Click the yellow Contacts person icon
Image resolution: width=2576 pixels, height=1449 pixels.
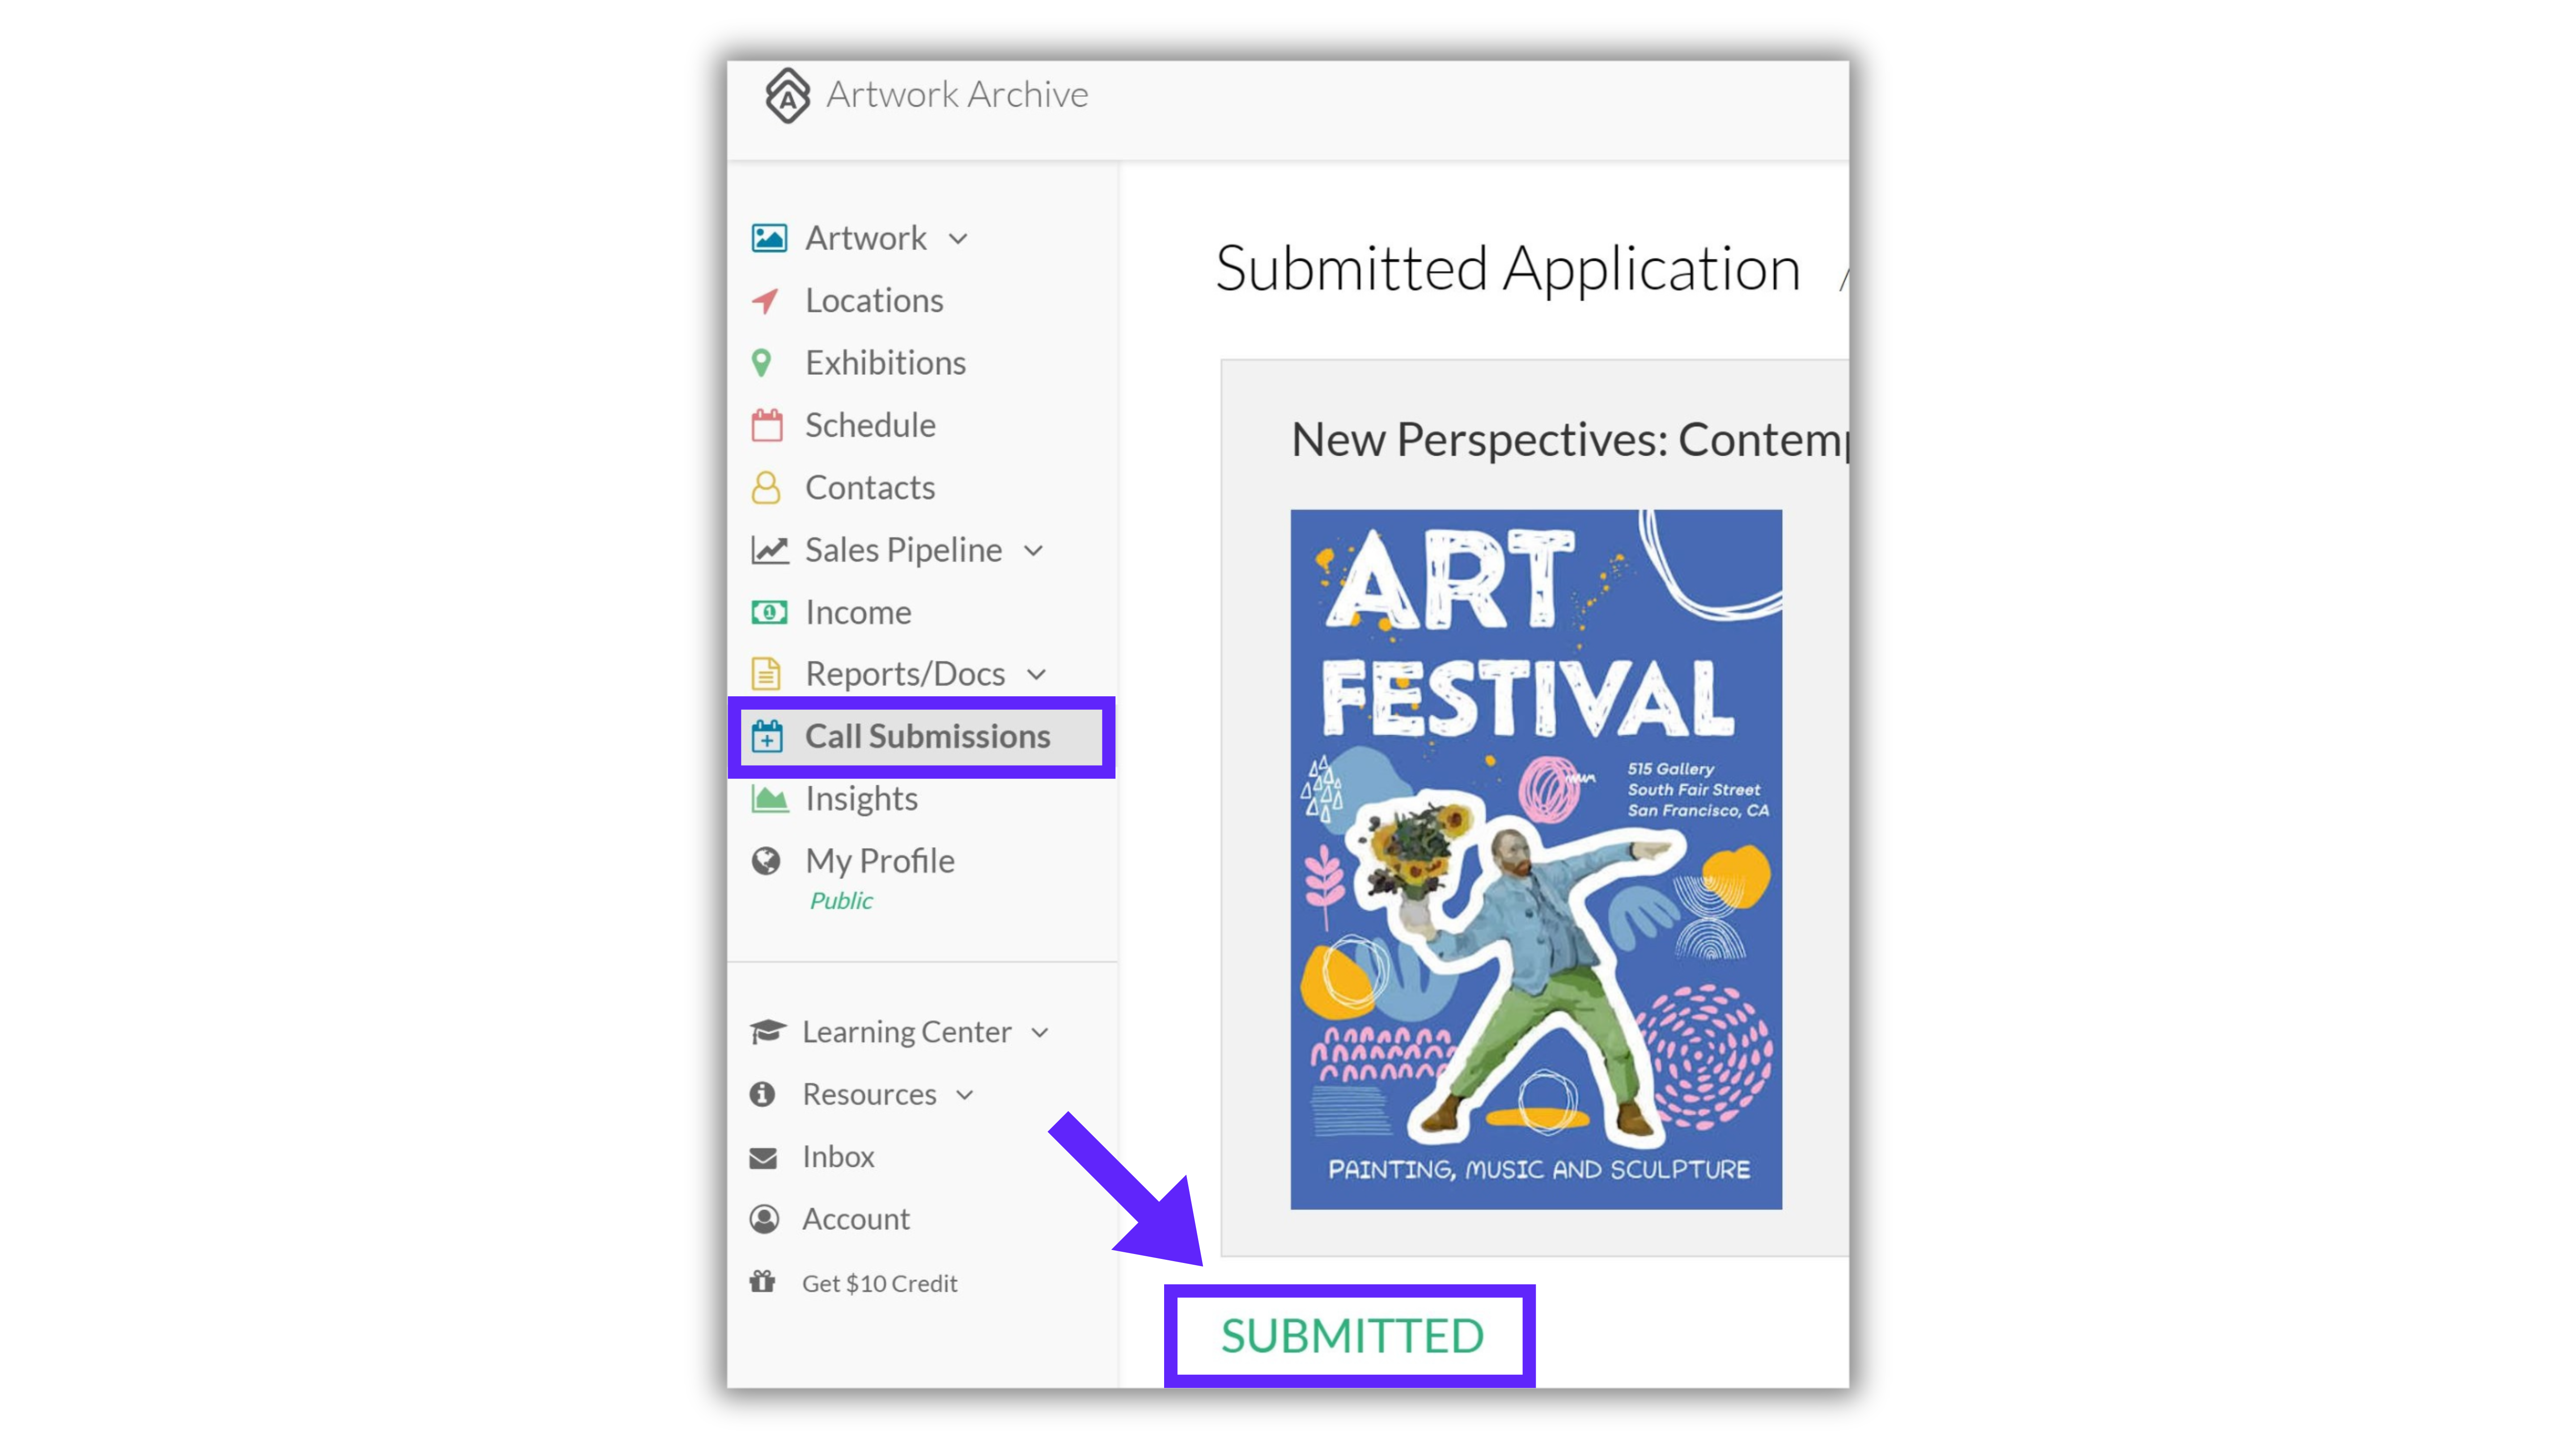[766, 488]
